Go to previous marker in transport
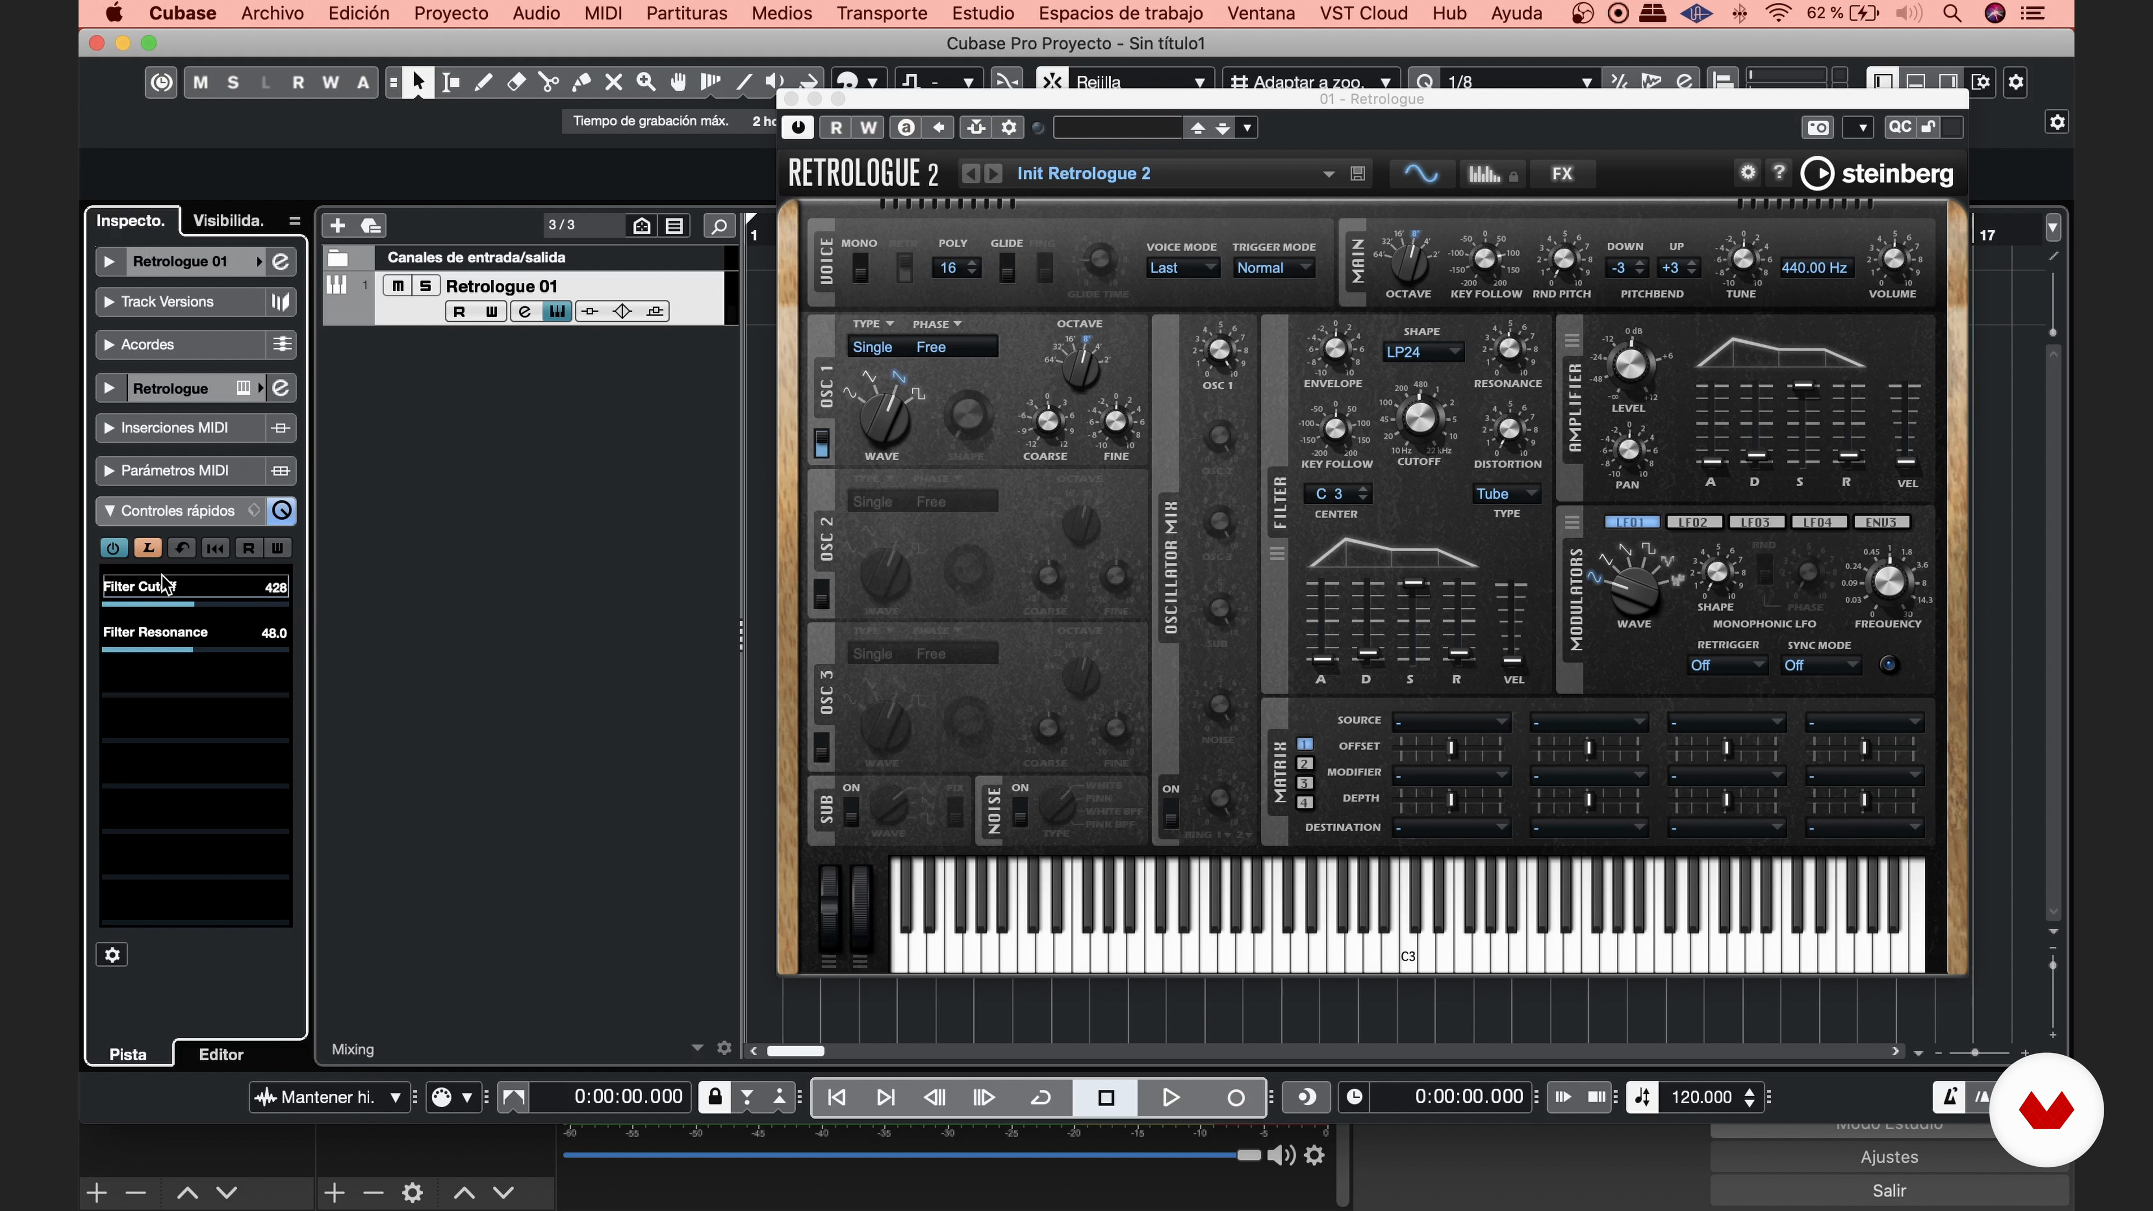Screen dimensions: 2153x1211 coord(837,1097)
